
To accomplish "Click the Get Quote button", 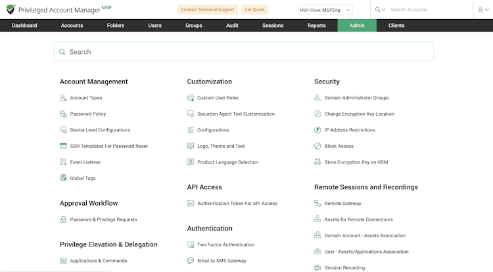I will pos(254,10).
